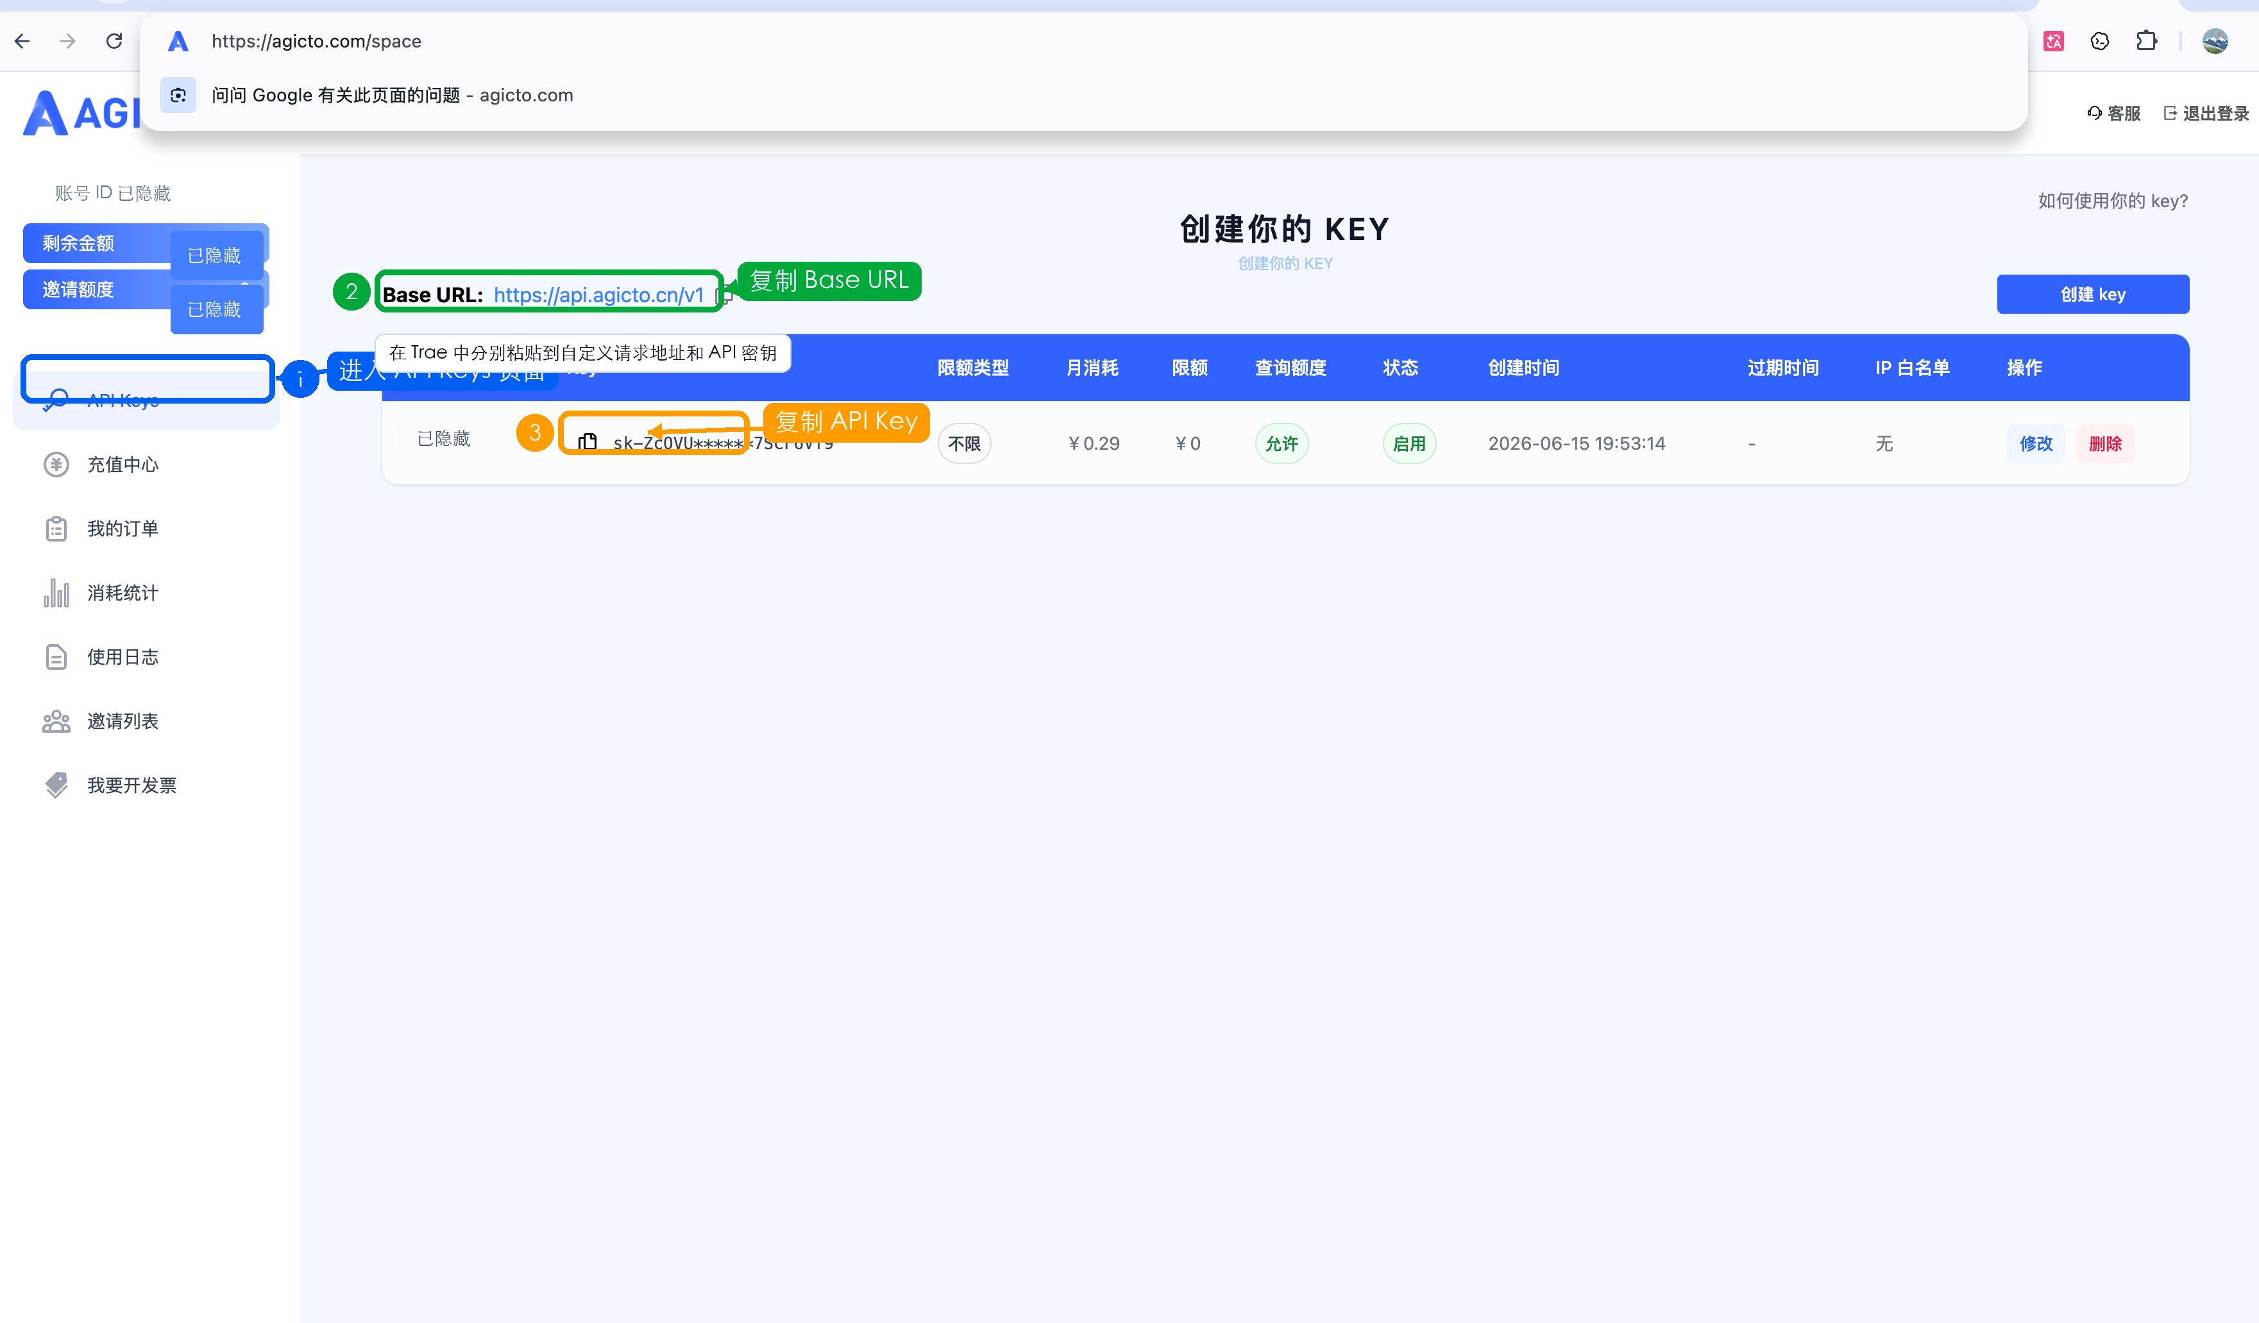2259x1323 pixels.
Task: Click the 操作 column header
Action: (2024, 368)
